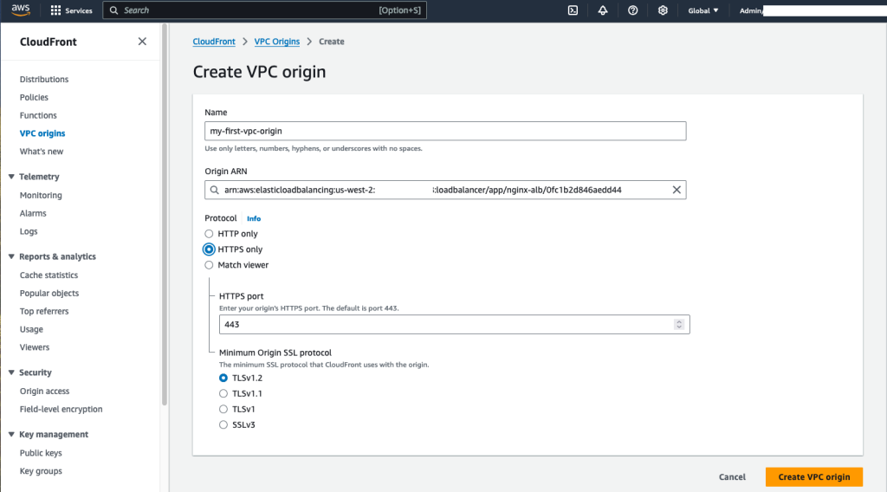Open Key groups page

click(x=41, y=471)
